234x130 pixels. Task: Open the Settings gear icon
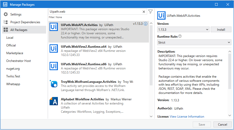tap(6, 14)
